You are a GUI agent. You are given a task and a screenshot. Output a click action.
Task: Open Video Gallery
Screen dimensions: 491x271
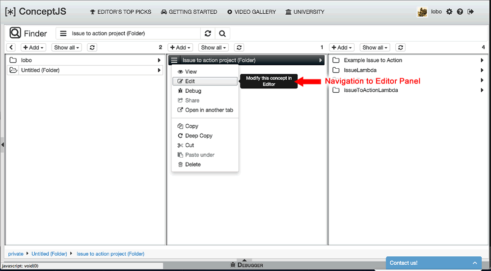click(251, 12)
